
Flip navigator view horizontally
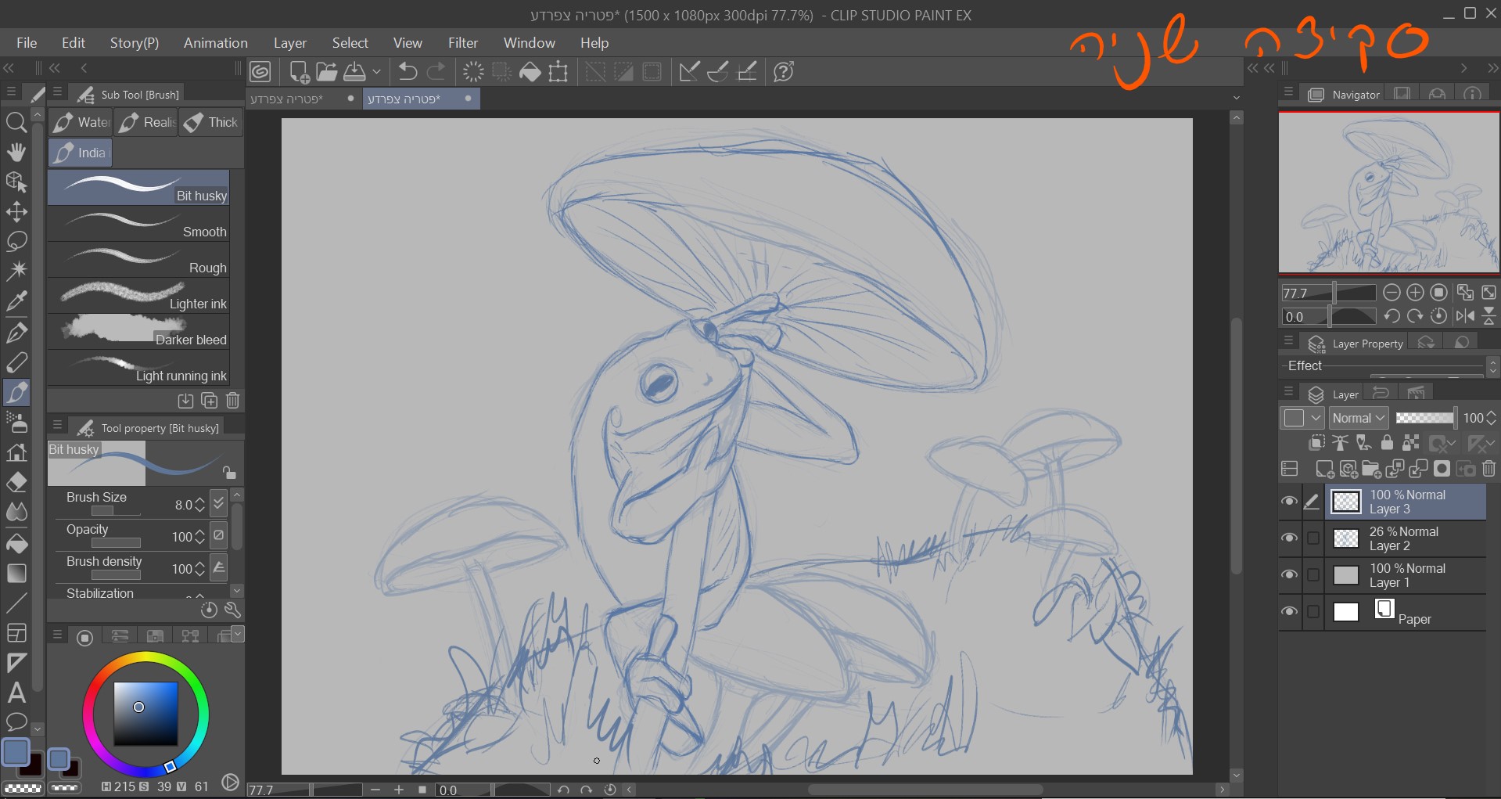point(1465,316)
